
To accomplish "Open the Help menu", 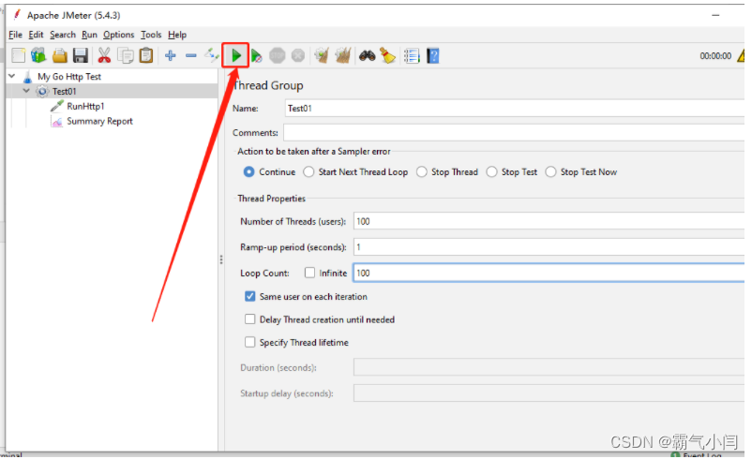I will click(x=177, y=35).
